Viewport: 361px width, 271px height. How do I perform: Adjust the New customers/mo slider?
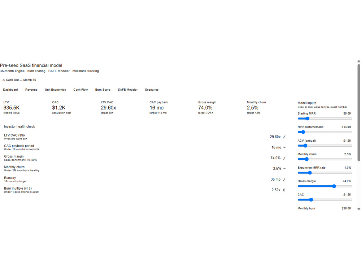point(325,132)
